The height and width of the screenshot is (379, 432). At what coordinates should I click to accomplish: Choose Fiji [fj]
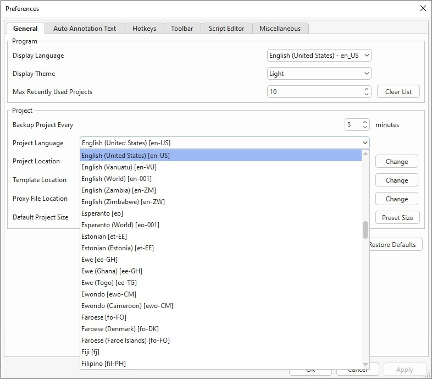coord(221,352)
